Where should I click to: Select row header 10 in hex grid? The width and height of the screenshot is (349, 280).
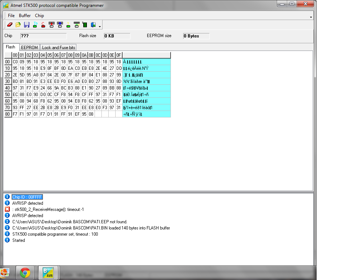point(8,68)
